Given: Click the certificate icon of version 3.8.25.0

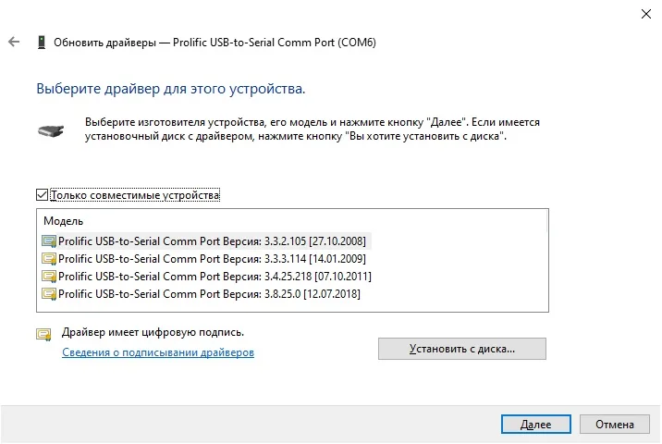Looking at the screenshot, I should pos(49,293).
